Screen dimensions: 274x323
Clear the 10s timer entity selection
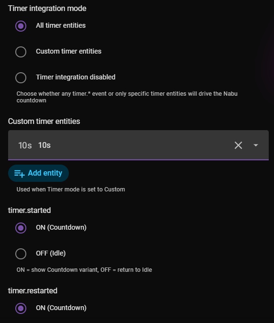(x=238, y=145)
